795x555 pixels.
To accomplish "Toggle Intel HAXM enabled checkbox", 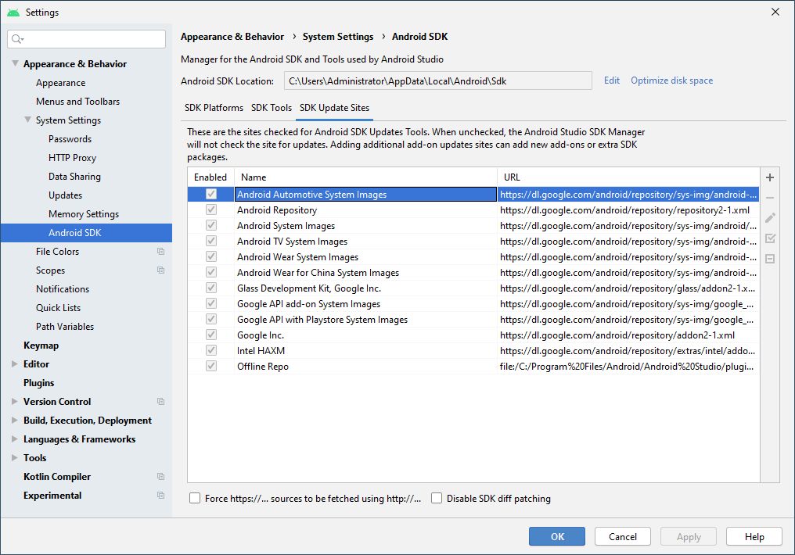I will coord(211,350).
